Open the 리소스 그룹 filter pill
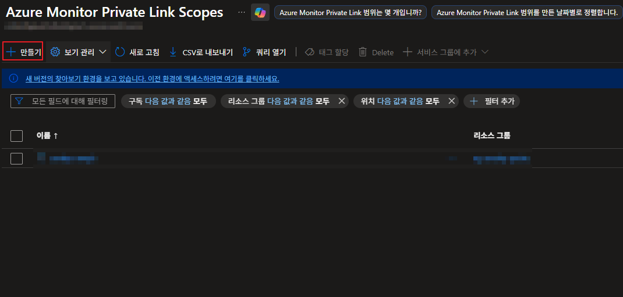This screenshot has height=297, width=623. click(x=279, y=101)
